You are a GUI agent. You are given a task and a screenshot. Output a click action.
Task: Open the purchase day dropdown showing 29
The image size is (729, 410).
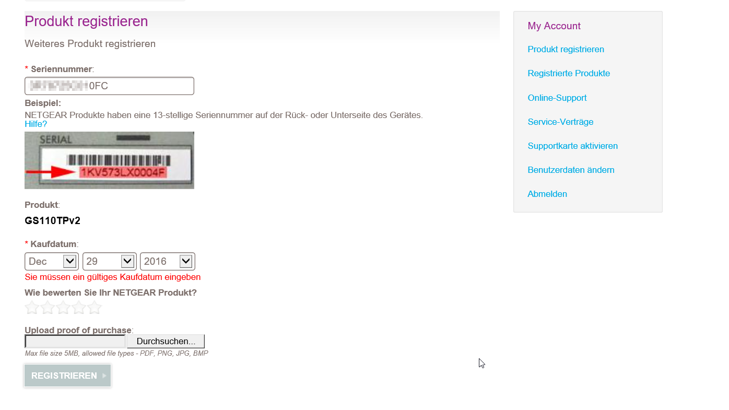coord(110,261)
